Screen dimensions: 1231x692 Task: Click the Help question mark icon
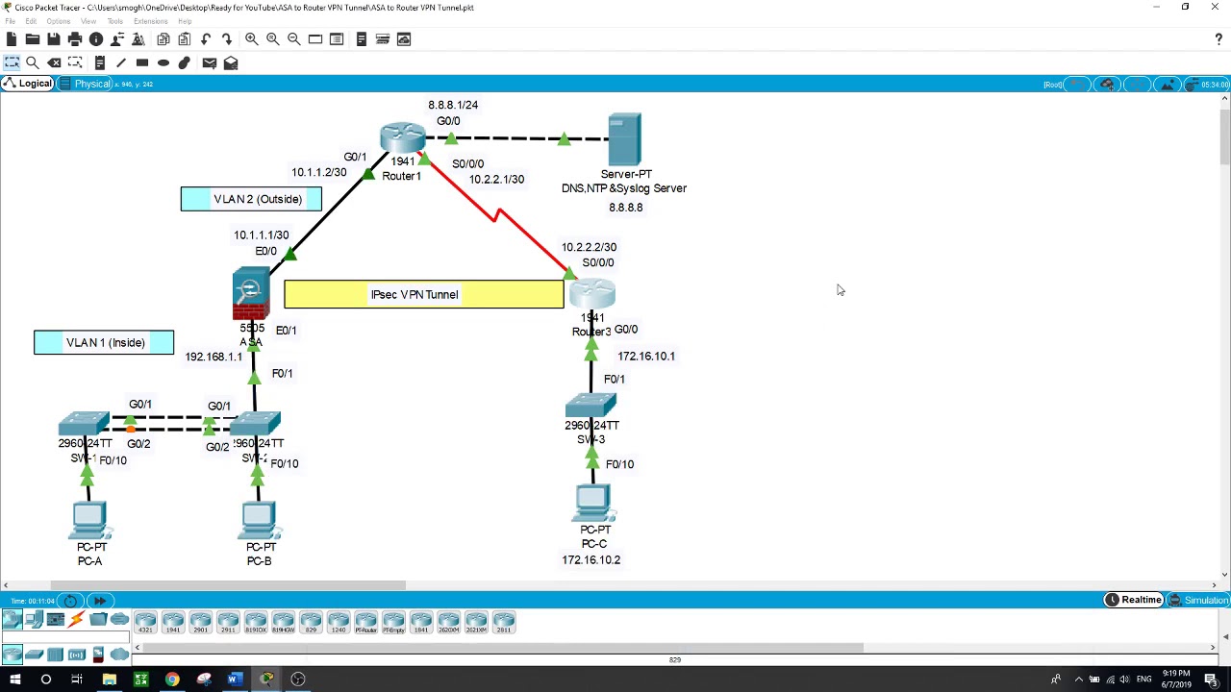coord(1218,39)
